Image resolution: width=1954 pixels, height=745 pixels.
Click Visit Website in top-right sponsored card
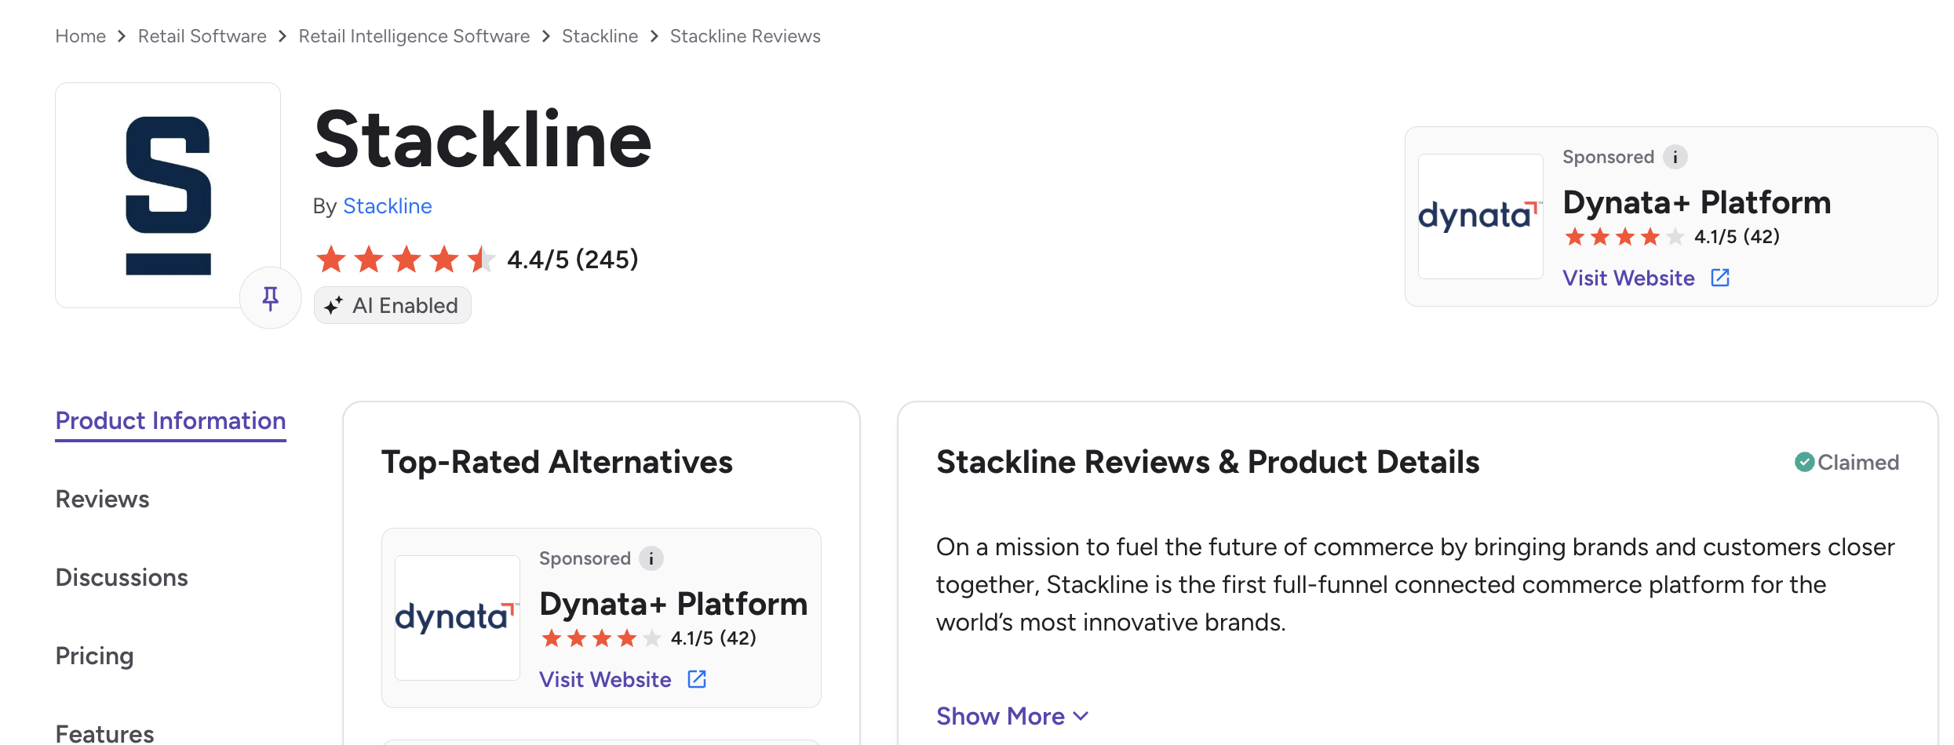[x=1628, y=278]
